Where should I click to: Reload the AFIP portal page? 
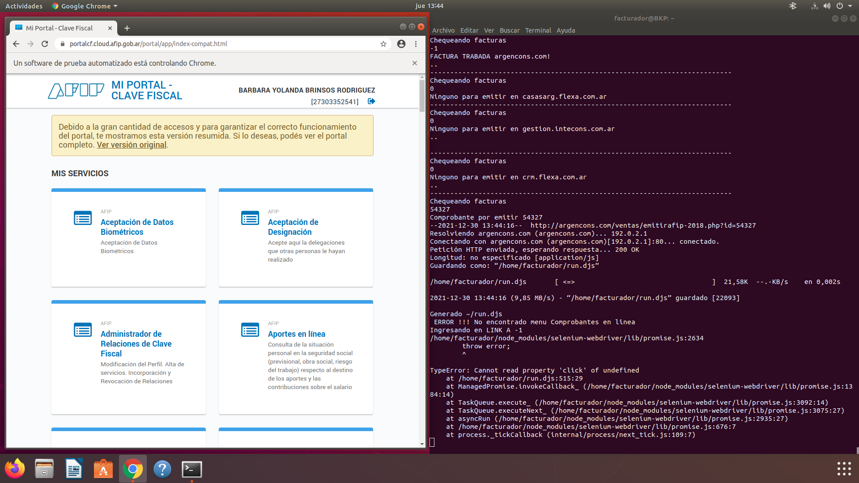[45, 44]
